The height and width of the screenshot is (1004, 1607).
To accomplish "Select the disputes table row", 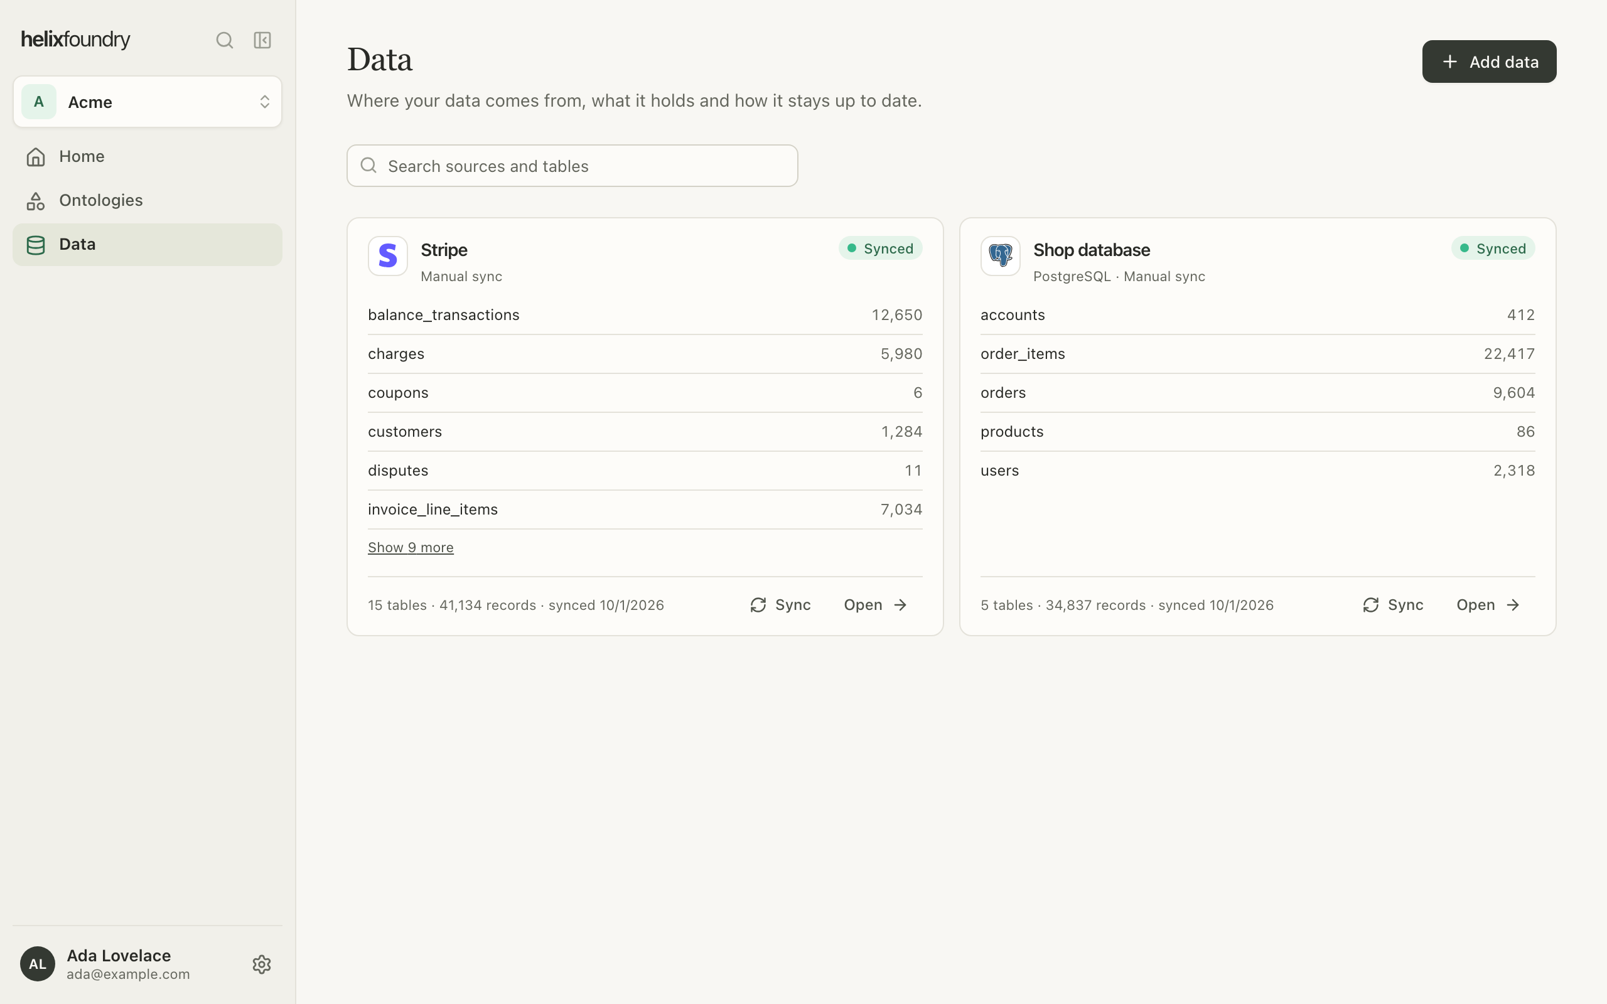I will [x=645, y=471].
